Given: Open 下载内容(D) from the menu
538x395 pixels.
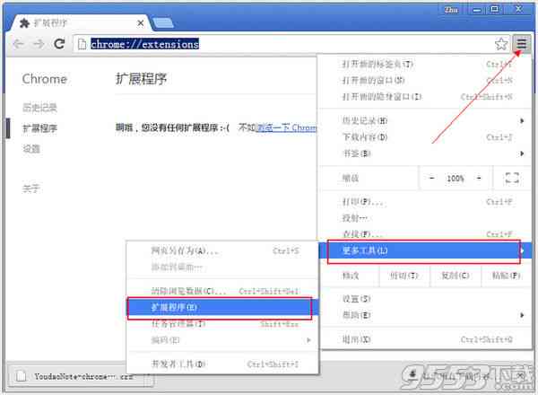Looking at the screenshot, I should point(425,137).
